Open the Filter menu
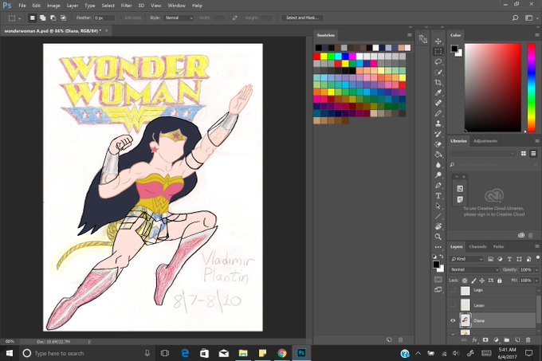The height and width of the screenshot is (361, 542). pyautogui.click(x=126, y=6)
